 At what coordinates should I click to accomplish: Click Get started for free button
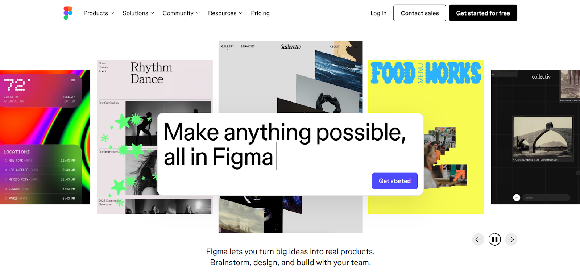[x=483, y=13]
